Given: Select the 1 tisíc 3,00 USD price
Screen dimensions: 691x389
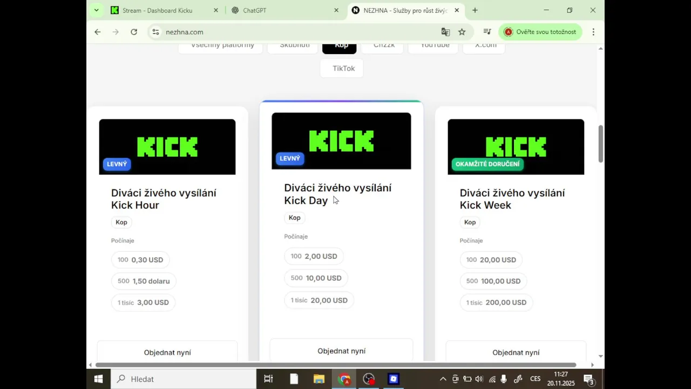Looking at the screenshot, I should click(x=143, y=303).
